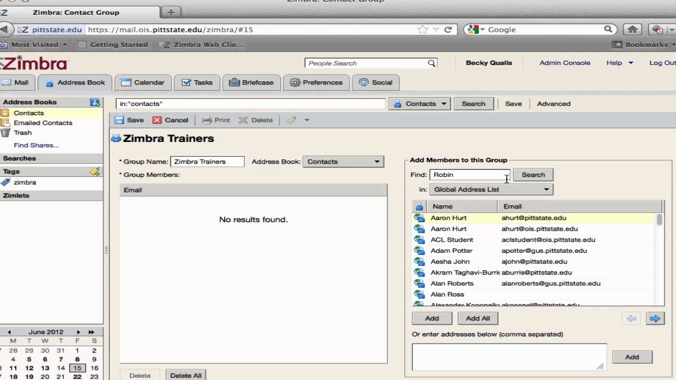Click the next month arrow in mini calendar

78,332
